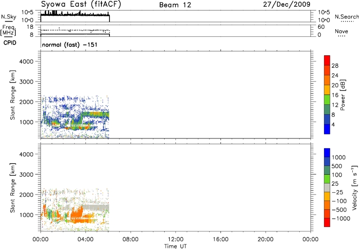Viewport: 359px width, 249px height.
Task: Click the date '27/Dec/2009'
Action: click(287, 4)
